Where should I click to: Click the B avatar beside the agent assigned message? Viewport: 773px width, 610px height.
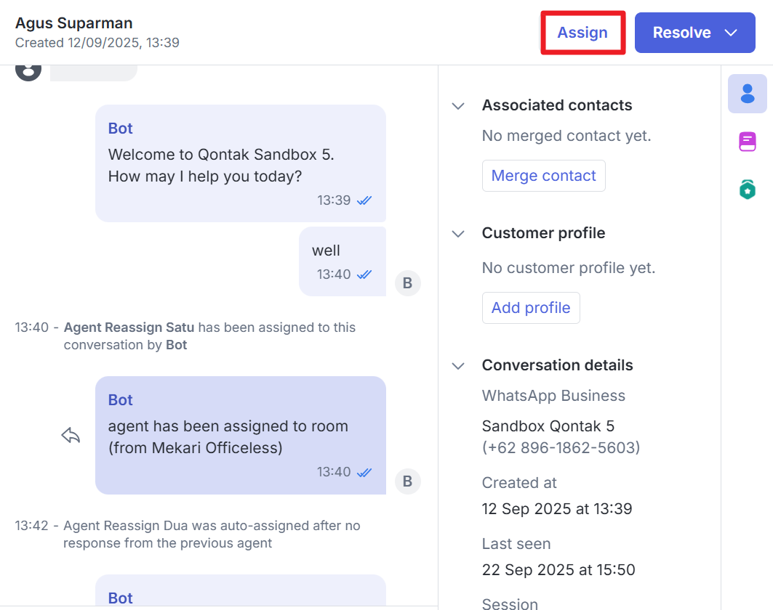407,481
